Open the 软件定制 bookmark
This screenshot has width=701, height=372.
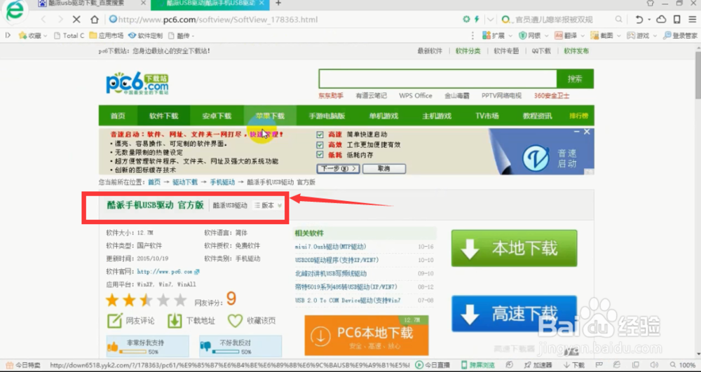(x=145, y=36)
